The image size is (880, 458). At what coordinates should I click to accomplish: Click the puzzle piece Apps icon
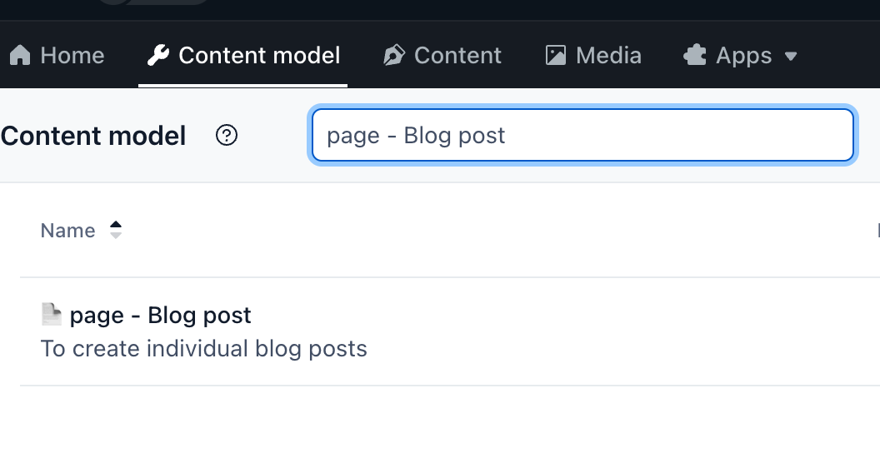(695, 56)
